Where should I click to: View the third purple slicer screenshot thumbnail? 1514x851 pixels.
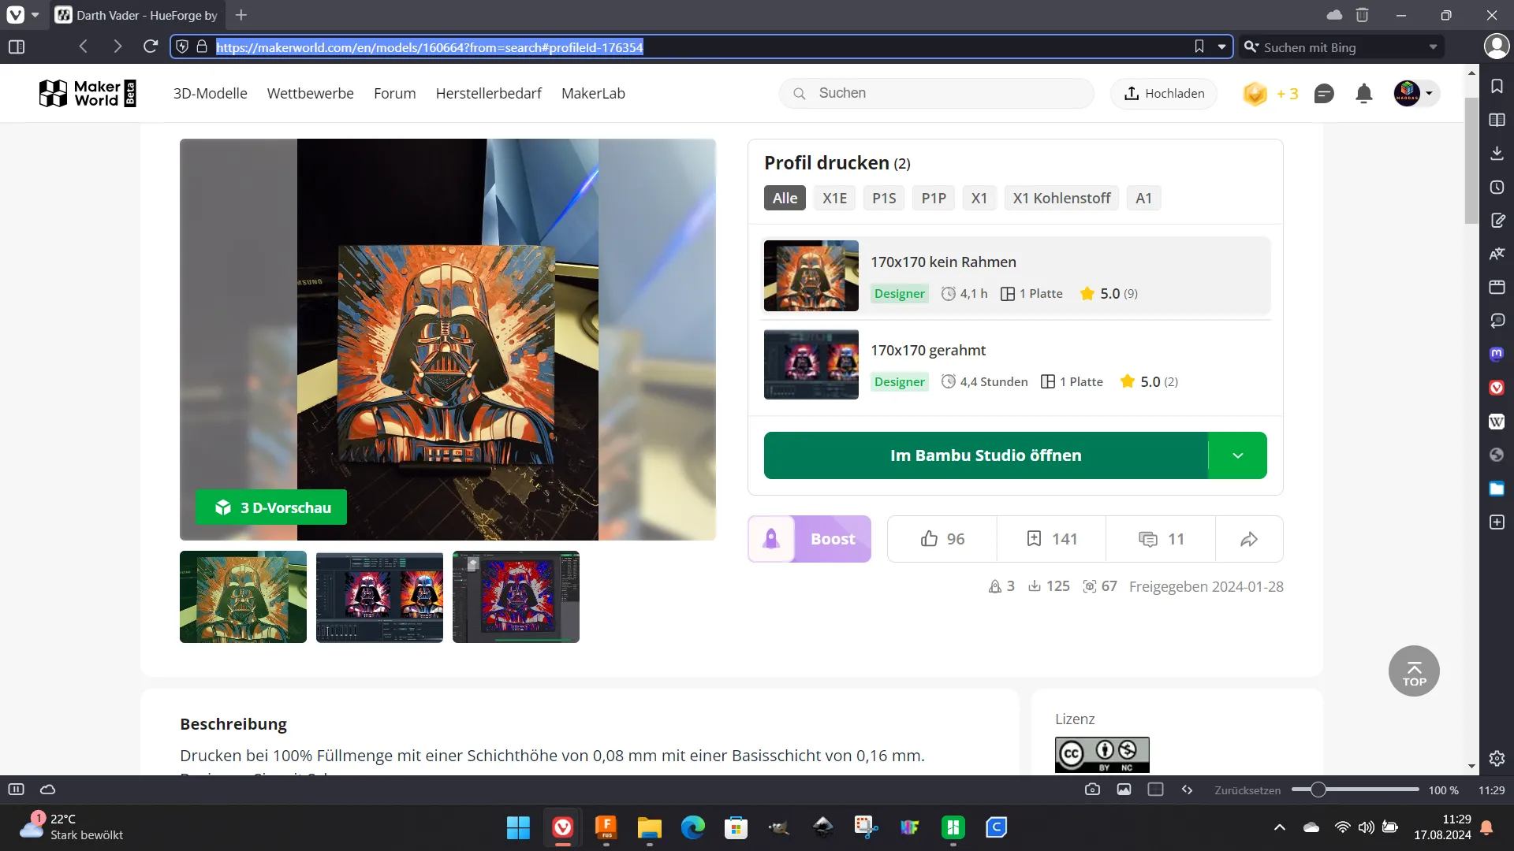pyautogui.click(x=516, y=596)
